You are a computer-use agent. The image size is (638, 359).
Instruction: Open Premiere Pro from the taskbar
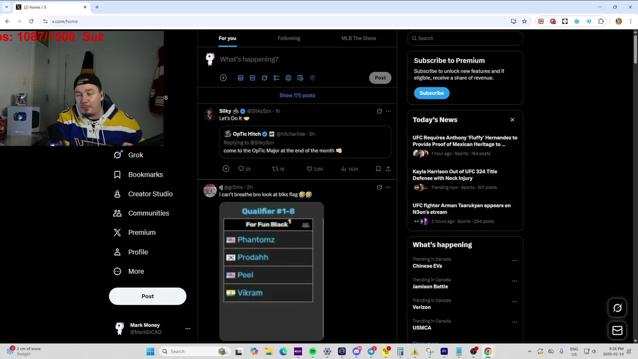[444, 352]
